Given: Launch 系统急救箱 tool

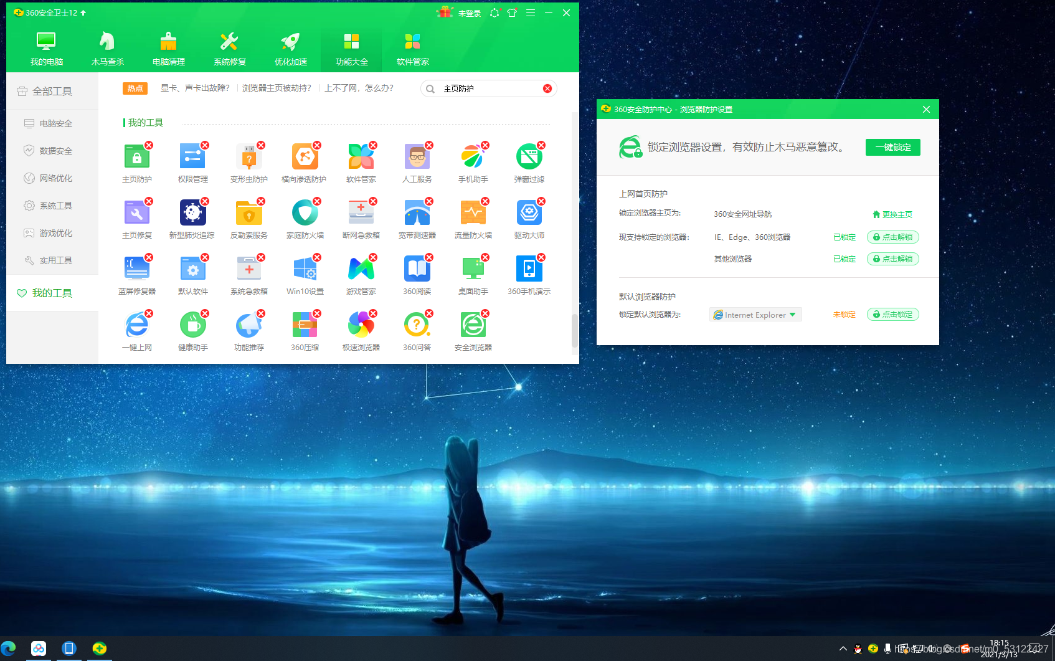Looking at the screenshot, I should pyautogui.click(x=249, y=275).
